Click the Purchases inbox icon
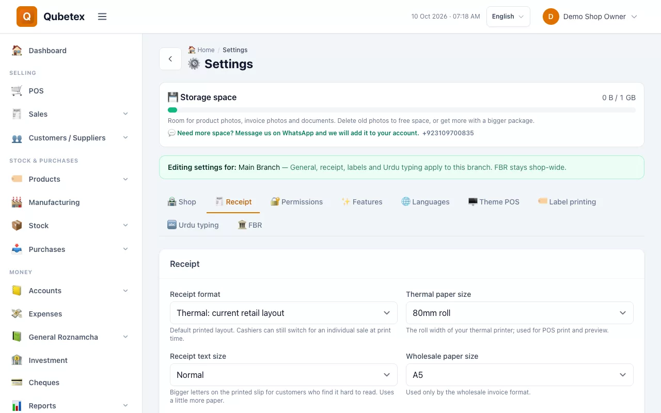Screen dimensions: 661x413 click(17, 249)
